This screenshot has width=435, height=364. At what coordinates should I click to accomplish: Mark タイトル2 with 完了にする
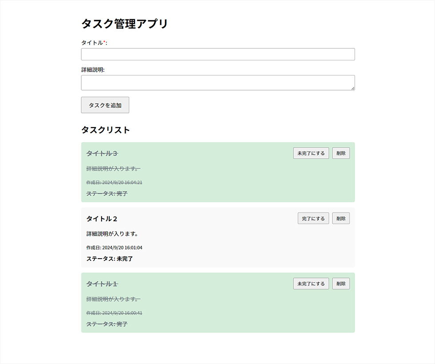(x=313, y=218)
